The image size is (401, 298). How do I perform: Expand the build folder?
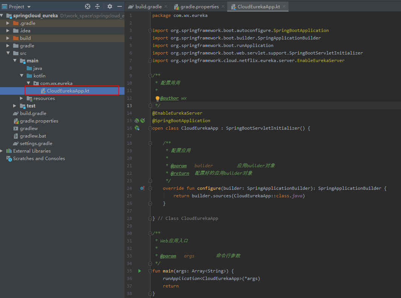(8, 38)
